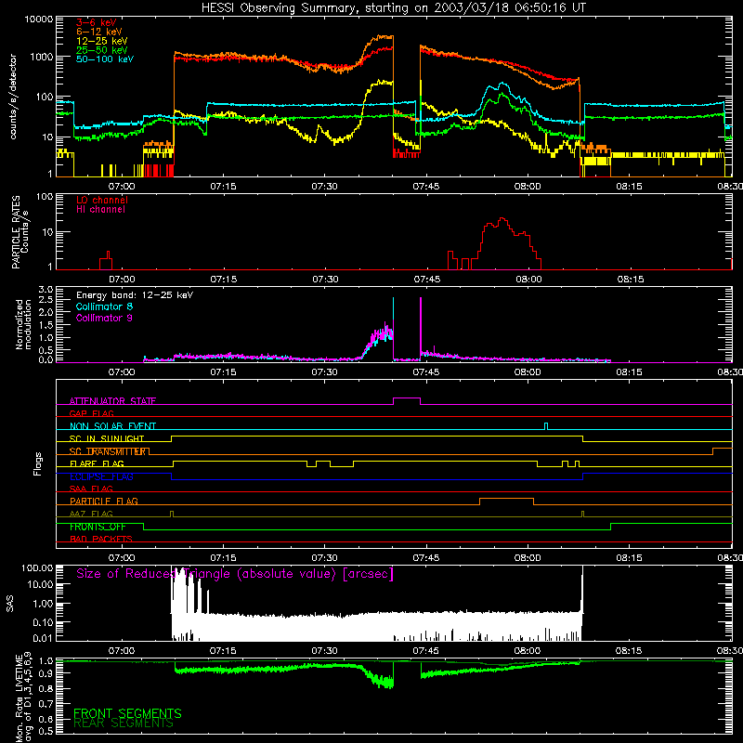The width and height of the screenshot is (743, 743).
Task: Click the Energy band: 12-25 keV label
Action: coord(135,295)
